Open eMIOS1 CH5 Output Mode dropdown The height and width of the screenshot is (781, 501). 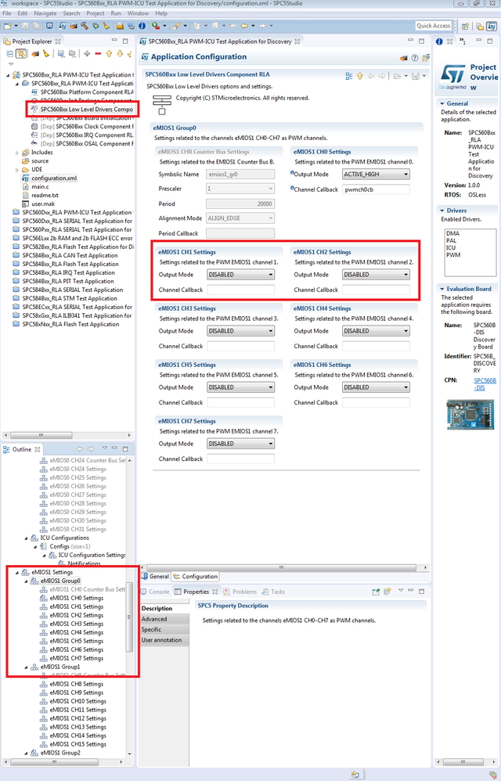click(x=240, y=387)
